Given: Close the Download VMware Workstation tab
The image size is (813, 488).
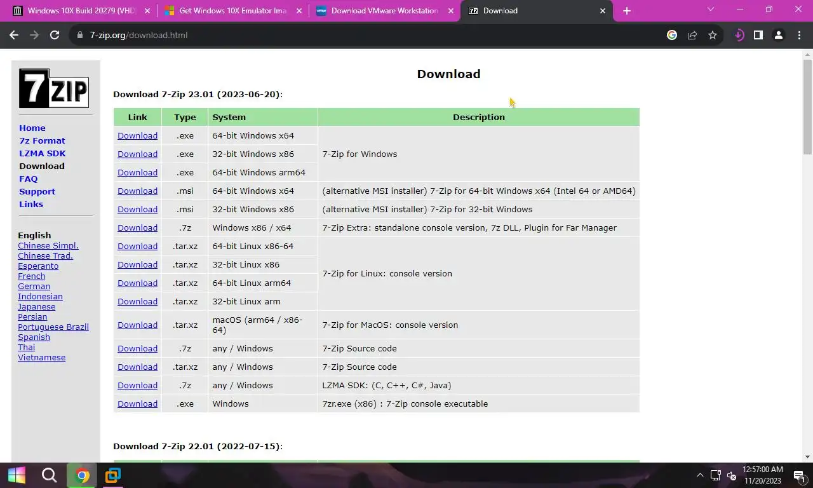Looking at the screenshot, I should (x=451, y=11).
